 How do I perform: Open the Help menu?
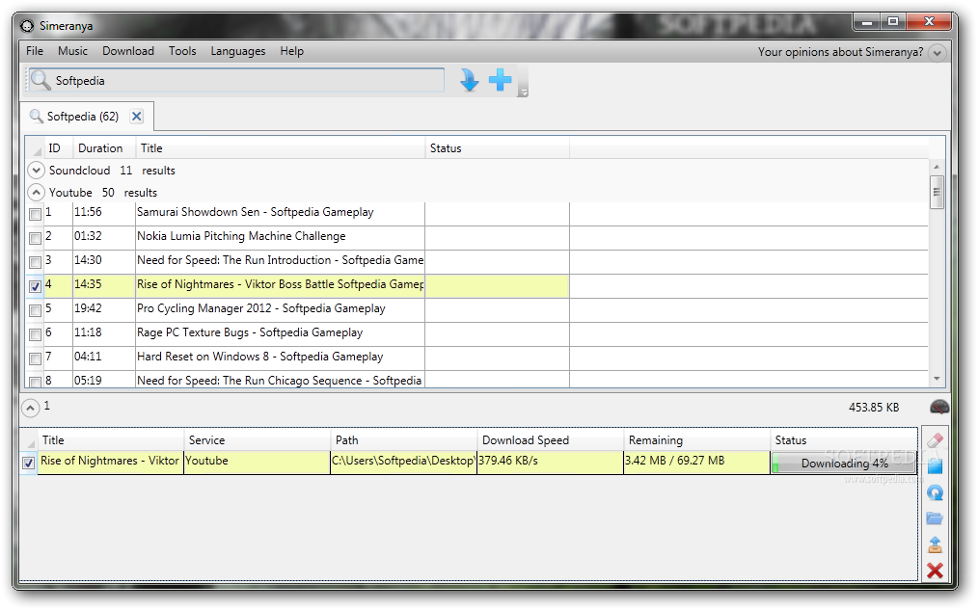292,51
